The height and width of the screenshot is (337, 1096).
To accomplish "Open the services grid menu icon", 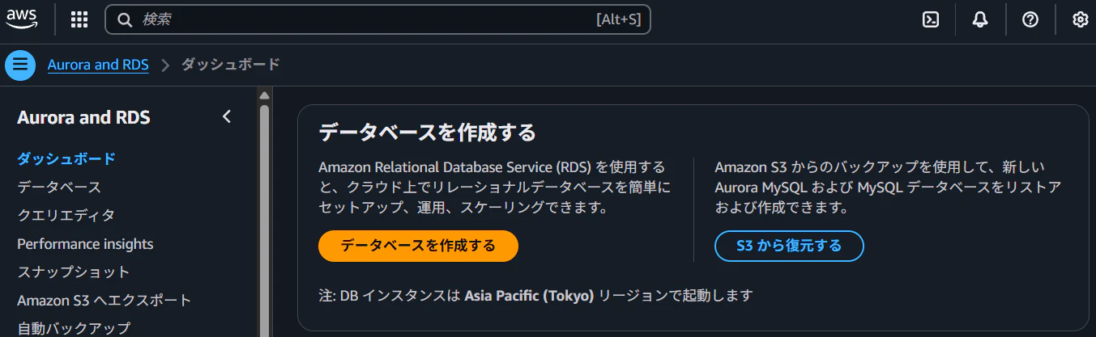I will point(79,20).
